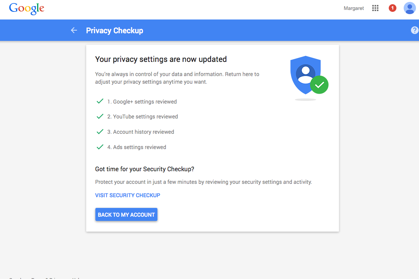Go back using the header arrow

point(74,31)
